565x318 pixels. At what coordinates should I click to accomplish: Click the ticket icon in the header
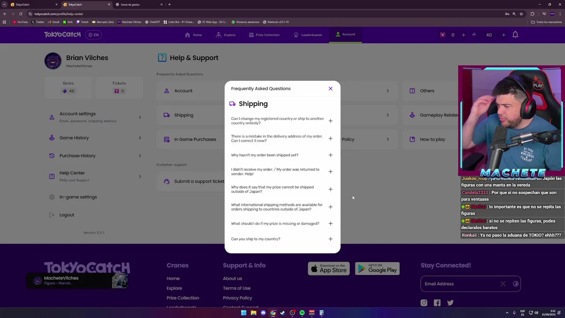[442, 35]
